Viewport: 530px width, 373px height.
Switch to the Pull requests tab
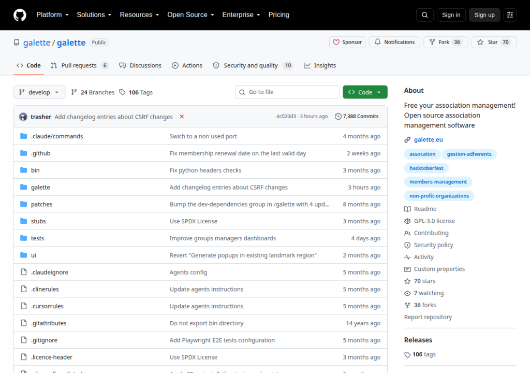pyautogui.click(x=79, y=66)
